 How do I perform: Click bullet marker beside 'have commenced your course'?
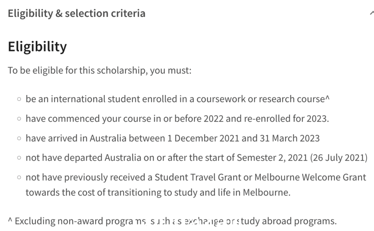(x=19, y=119)
